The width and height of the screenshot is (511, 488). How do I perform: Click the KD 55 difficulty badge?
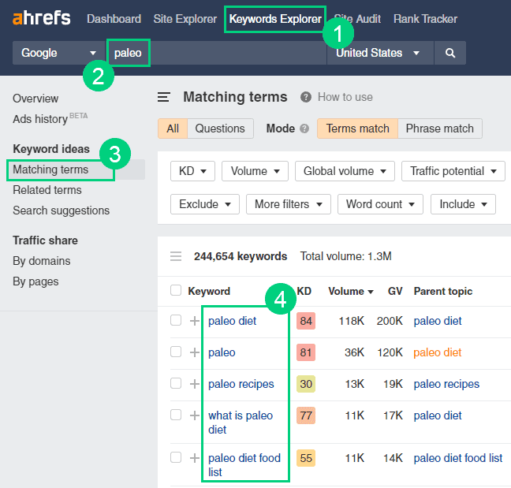click(306, 458)
